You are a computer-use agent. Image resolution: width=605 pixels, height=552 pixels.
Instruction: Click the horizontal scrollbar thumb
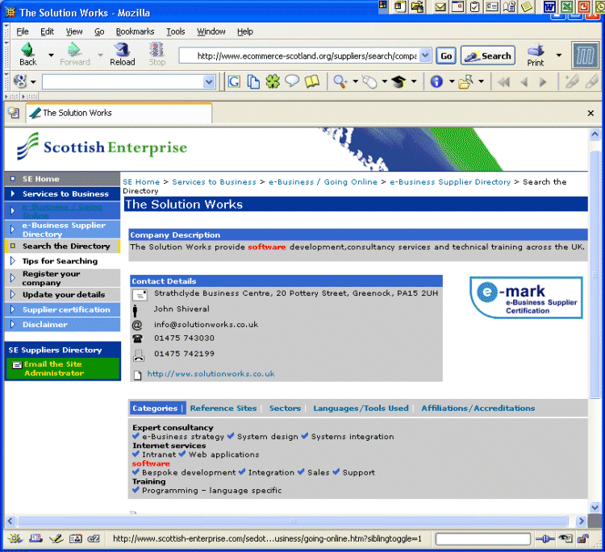pyautogui.click(x=294, y=521)
